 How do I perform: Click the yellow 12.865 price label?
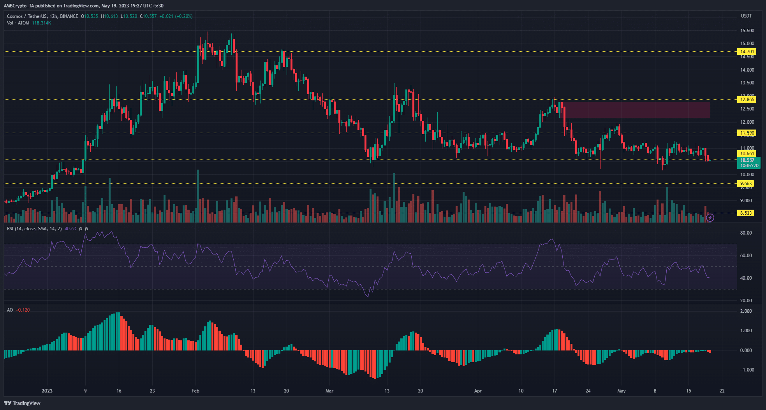click(747, 99)
